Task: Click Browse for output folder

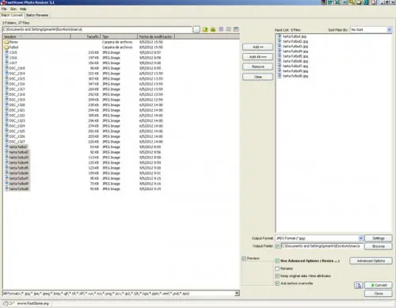Action: point(379,246)
